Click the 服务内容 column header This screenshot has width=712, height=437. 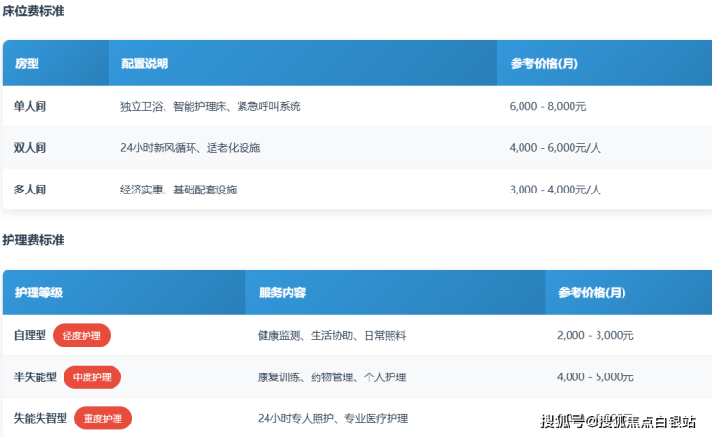click(x=282, y=293)
